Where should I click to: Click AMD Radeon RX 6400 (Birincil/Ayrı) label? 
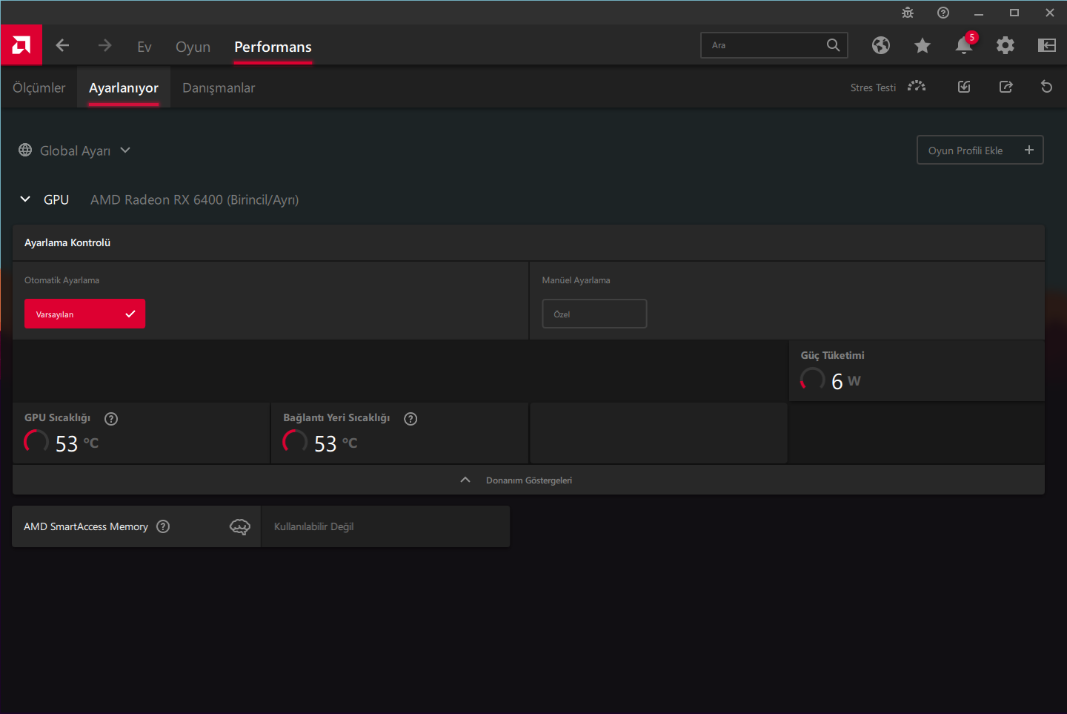point(195,199)
